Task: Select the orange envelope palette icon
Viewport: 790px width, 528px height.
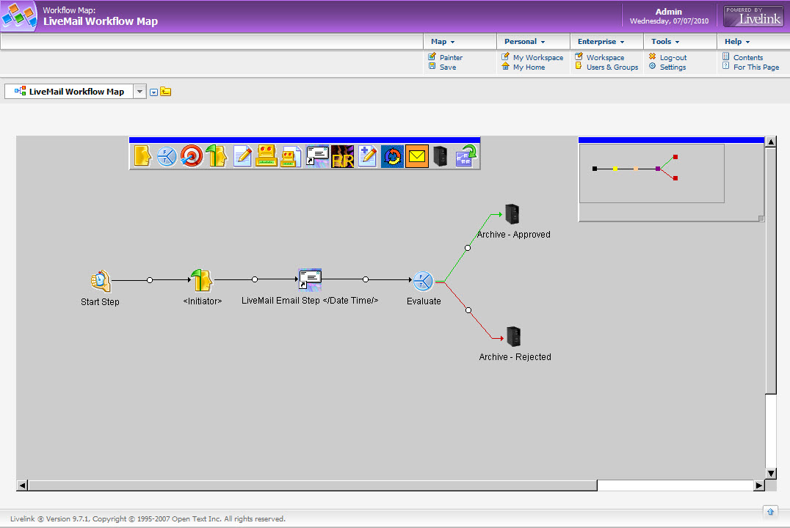Action: (x=417, y=156)
